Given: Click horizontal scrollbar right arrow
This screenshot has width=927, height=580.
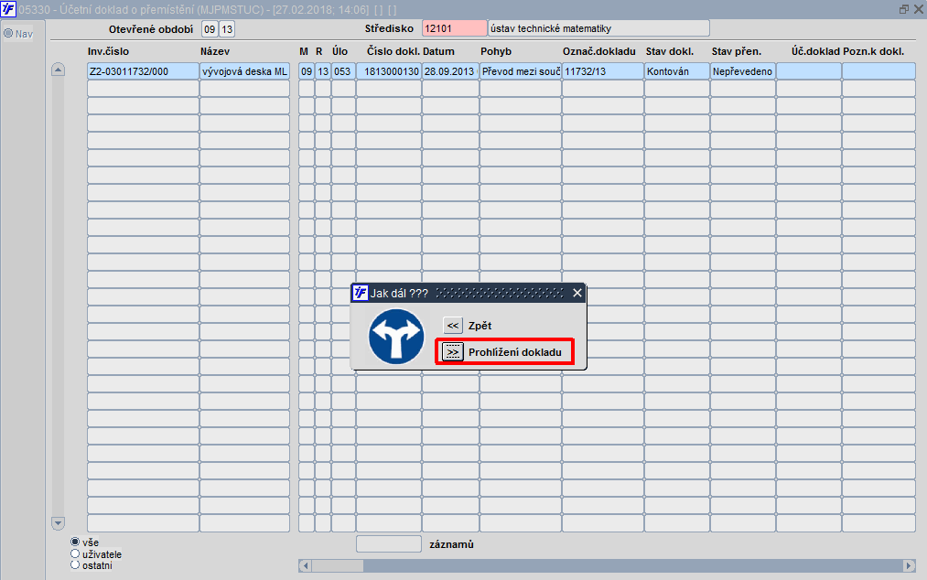Looking at the screenshot, I should coord(910,565).
